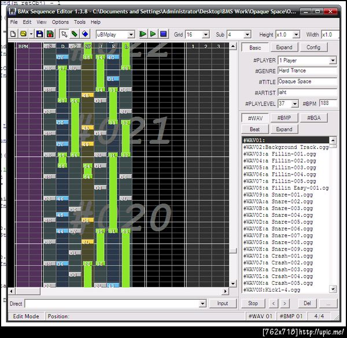Screen dimensions: 347x338
Task: Click the #BPM 188 field
Action: point(328,103)
